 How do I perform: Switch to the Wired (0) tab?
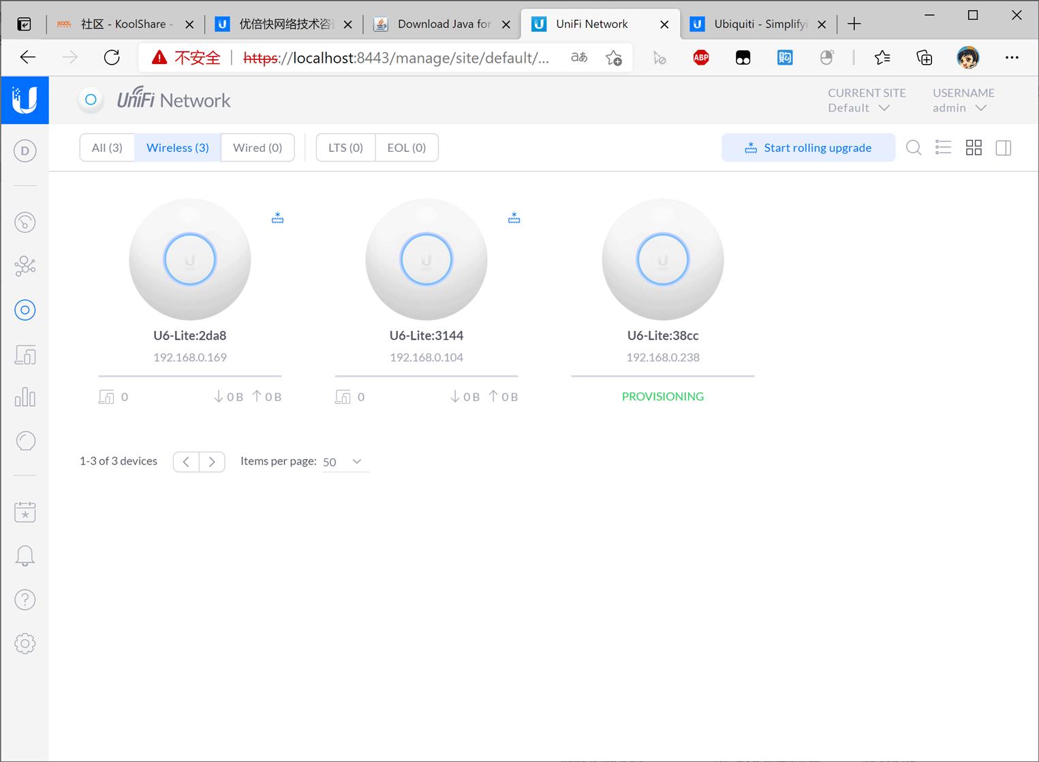[x=258, y=147]
